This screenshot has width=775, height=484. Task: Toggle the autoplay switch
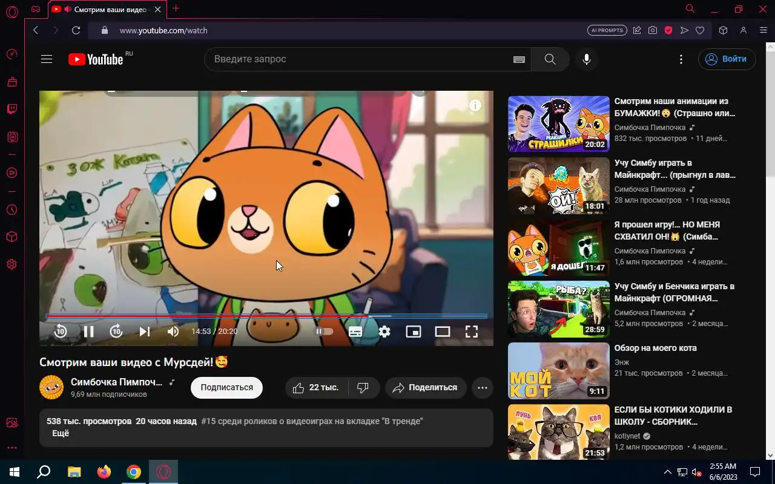(x=324, y=331)
